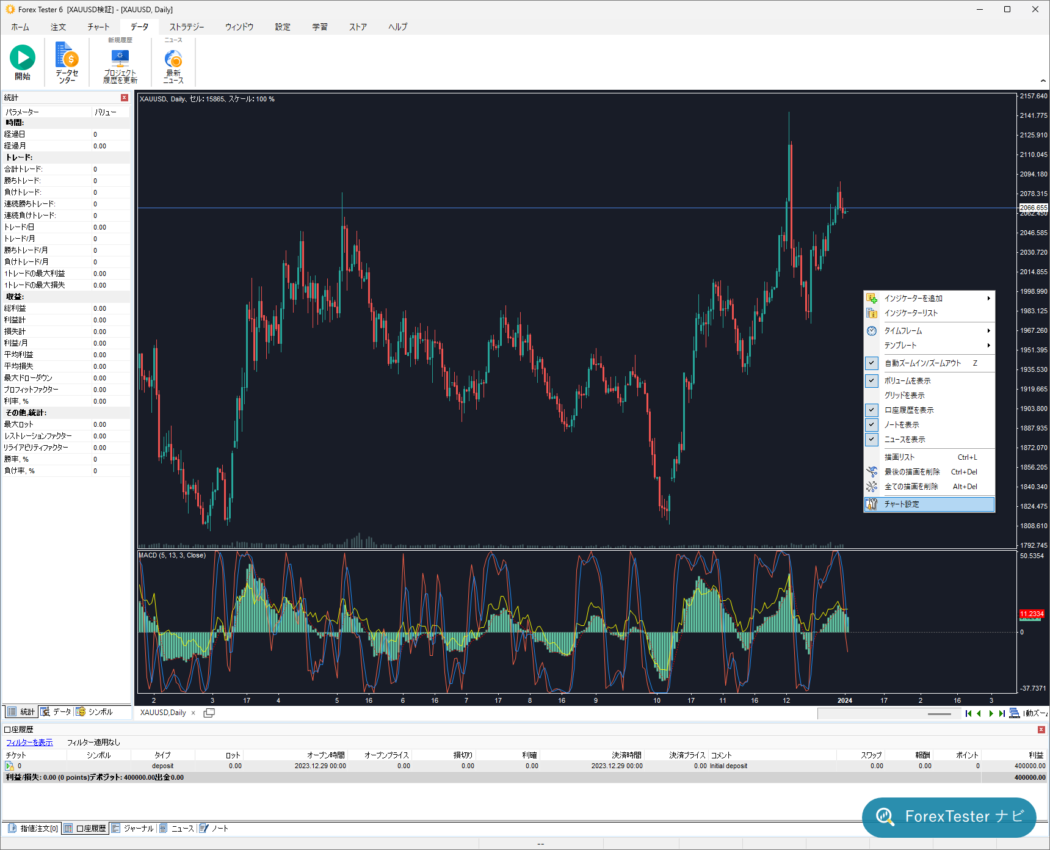1050x850 pixels.
Task: Switch to ジャーナル bottom tab
Action: pyautogui.click(x=132, y=829)
